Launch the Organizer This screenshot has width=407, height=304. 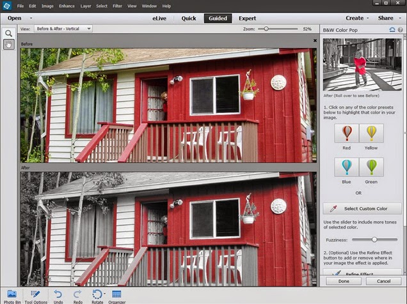[x=116, y=297]
